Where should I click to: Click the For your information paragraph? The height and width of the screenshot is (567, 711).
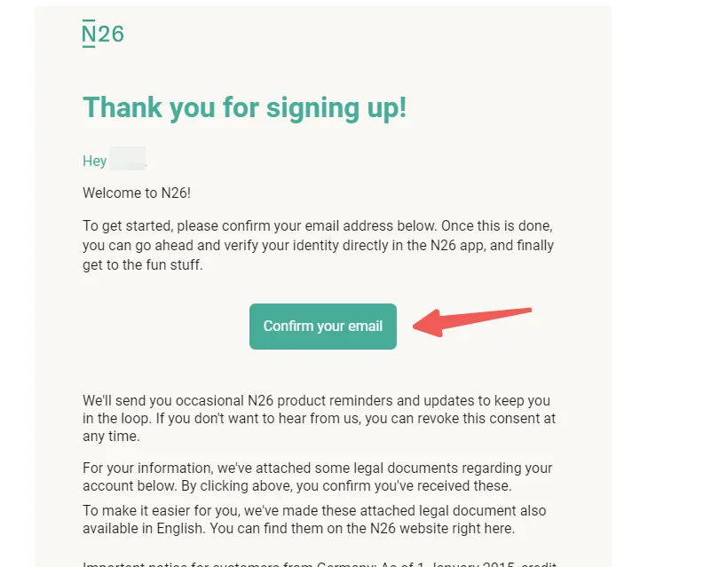pos(318,476)
